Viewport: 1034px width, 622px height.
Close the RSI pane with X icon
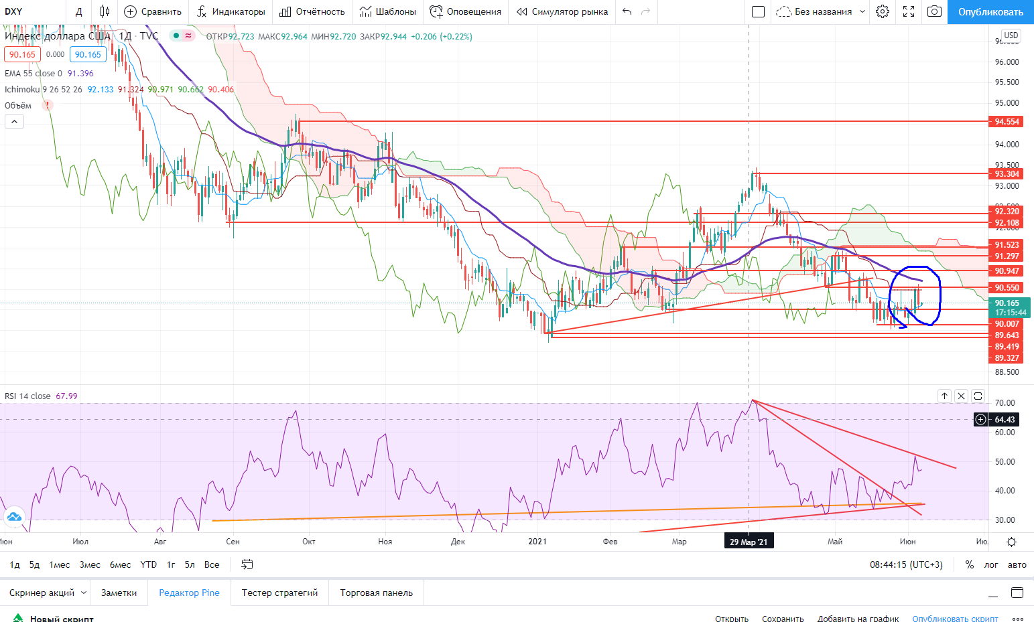coord(961,396)
